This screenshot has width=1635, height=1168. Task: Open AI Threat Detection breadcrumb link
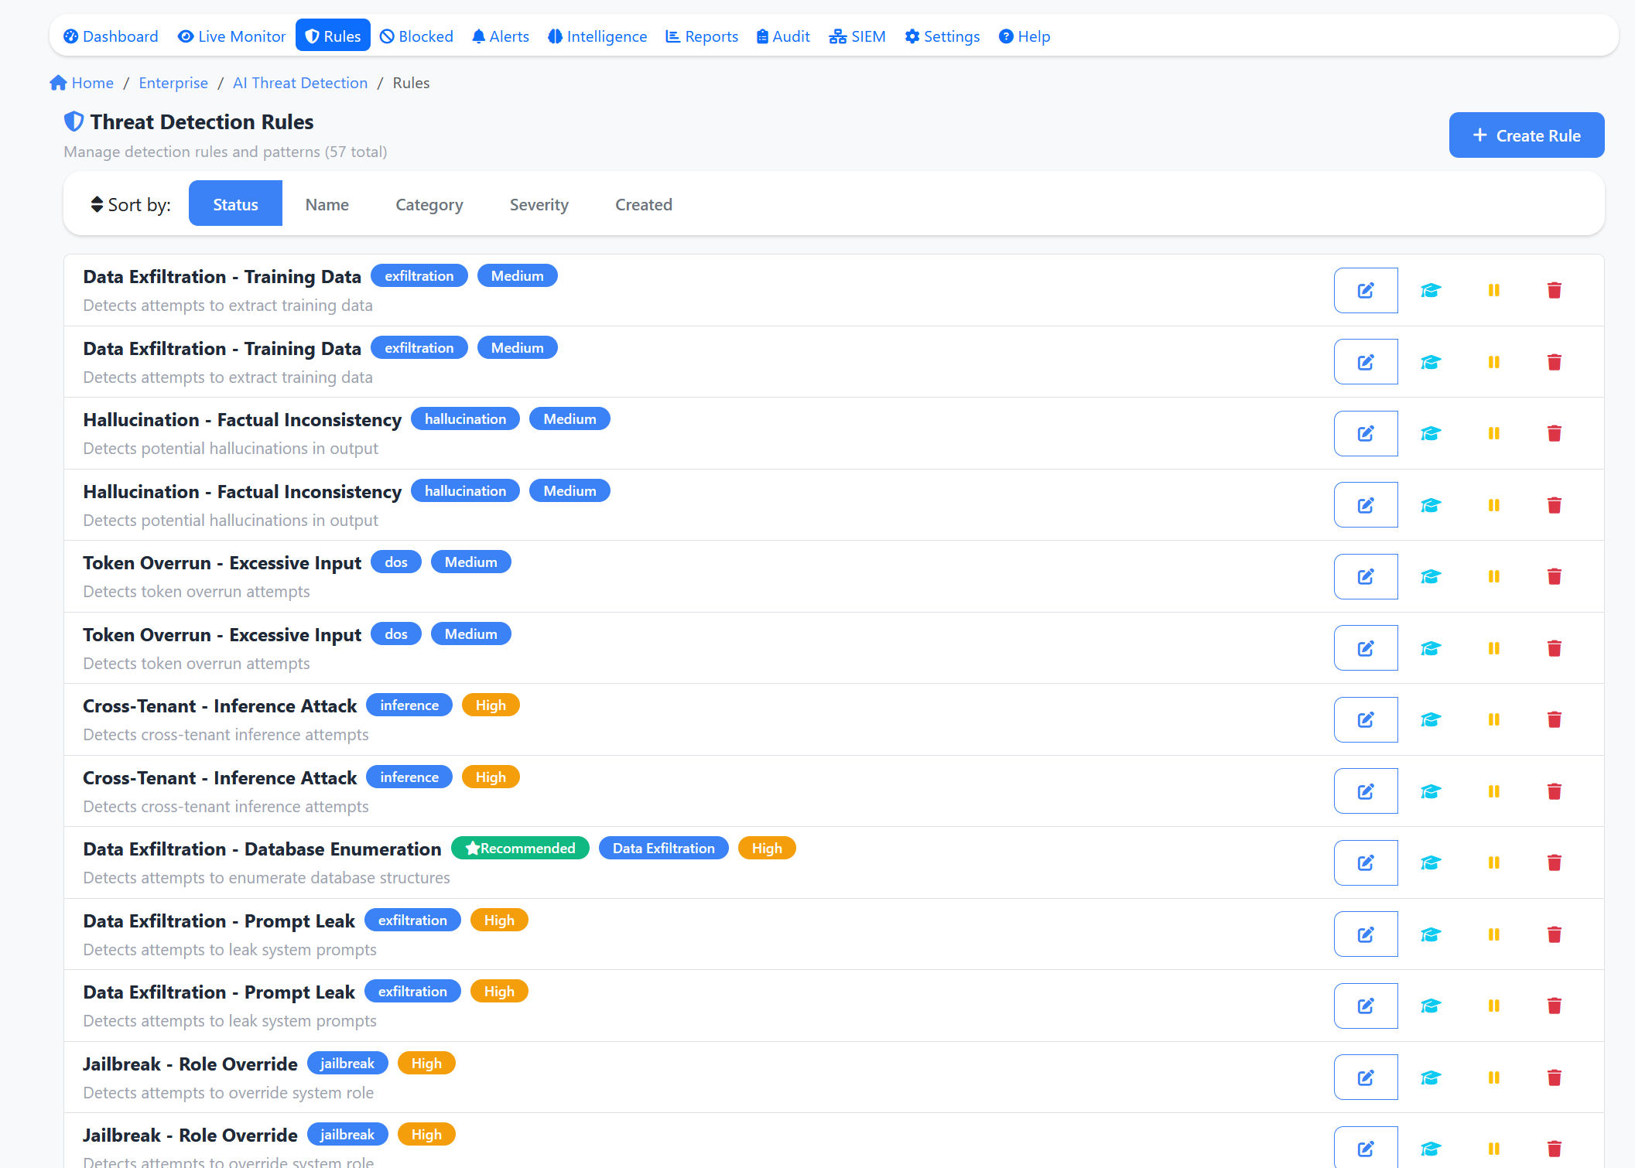(x=300, y=83)
